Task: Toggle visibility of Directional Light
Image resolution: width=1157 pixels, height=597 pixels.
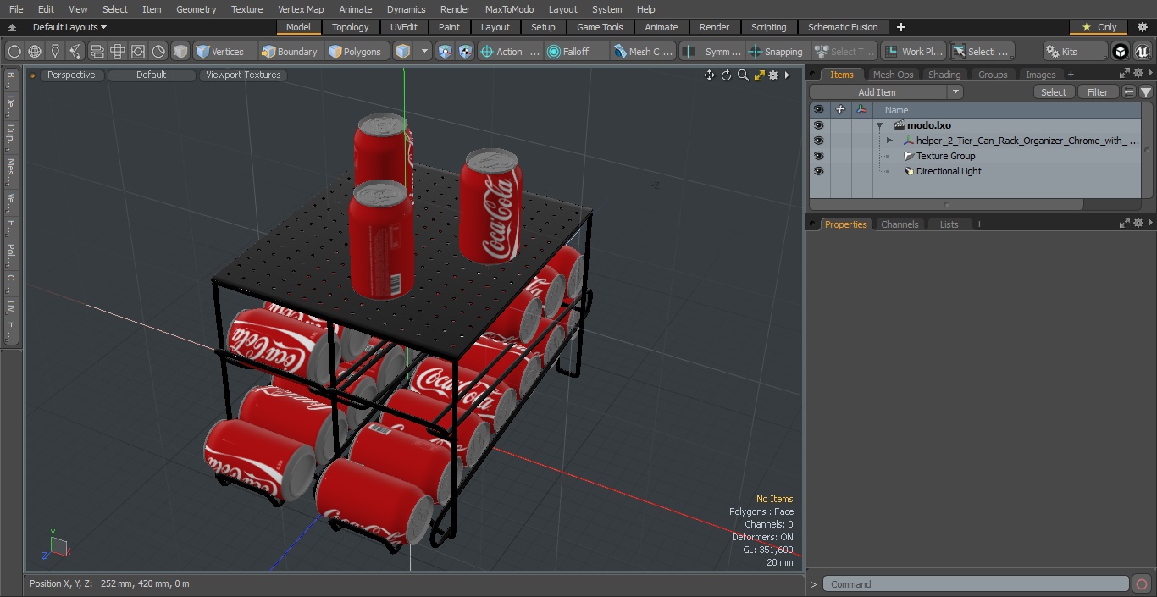Action: click(x=818, y=171)
